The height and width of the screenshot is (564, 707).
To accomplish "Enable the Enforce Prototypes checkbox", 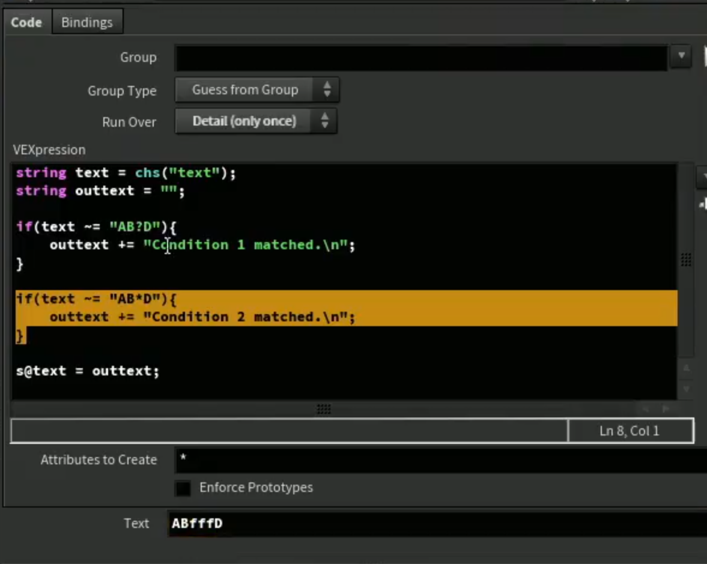I will click(x=183, y=488).
